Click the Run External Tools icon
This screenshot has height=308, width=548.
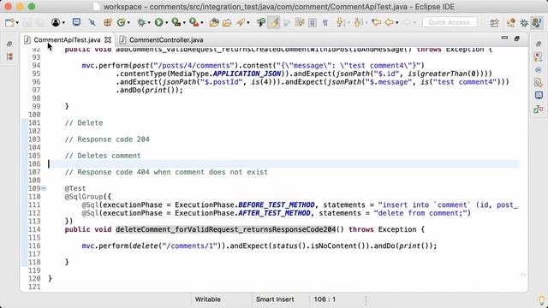click(194, 23)
